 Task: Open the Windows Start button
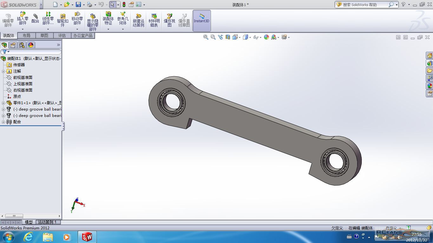(x=8, y=237)
